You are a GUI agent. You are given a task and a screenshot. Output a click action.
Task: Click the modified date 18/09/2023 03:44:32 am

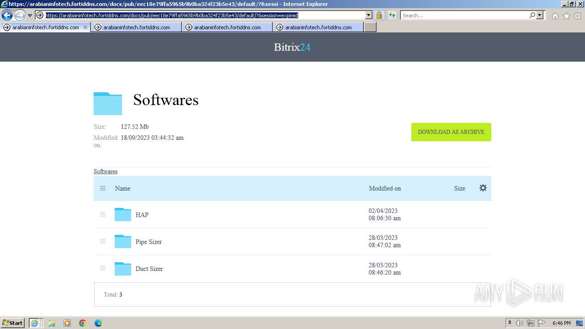[152, 138]
